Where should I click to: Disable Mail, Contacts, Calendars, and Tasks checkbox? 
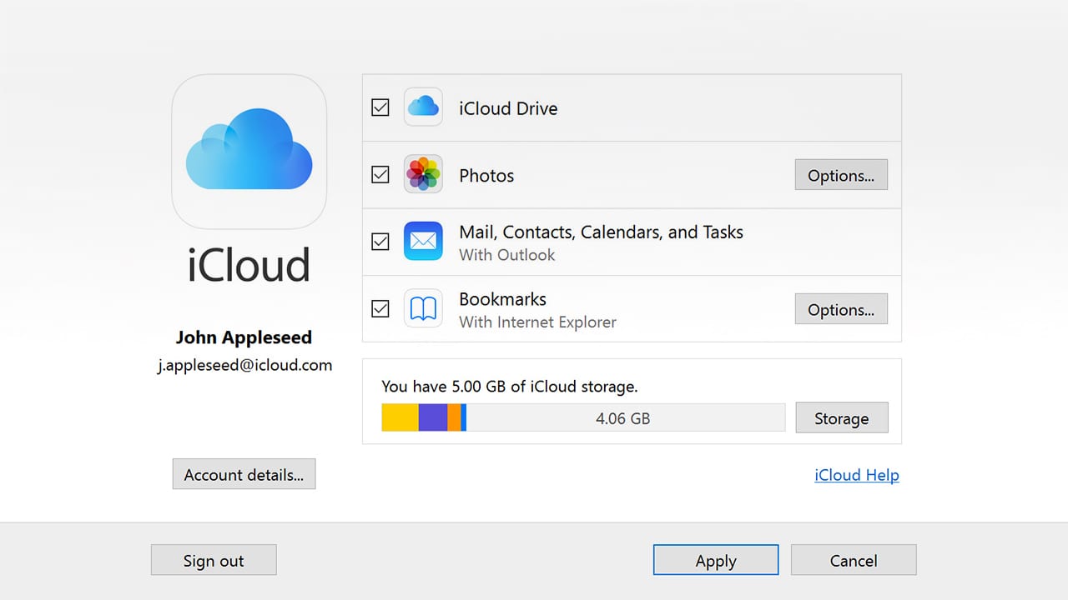click(x=380, y=242)
